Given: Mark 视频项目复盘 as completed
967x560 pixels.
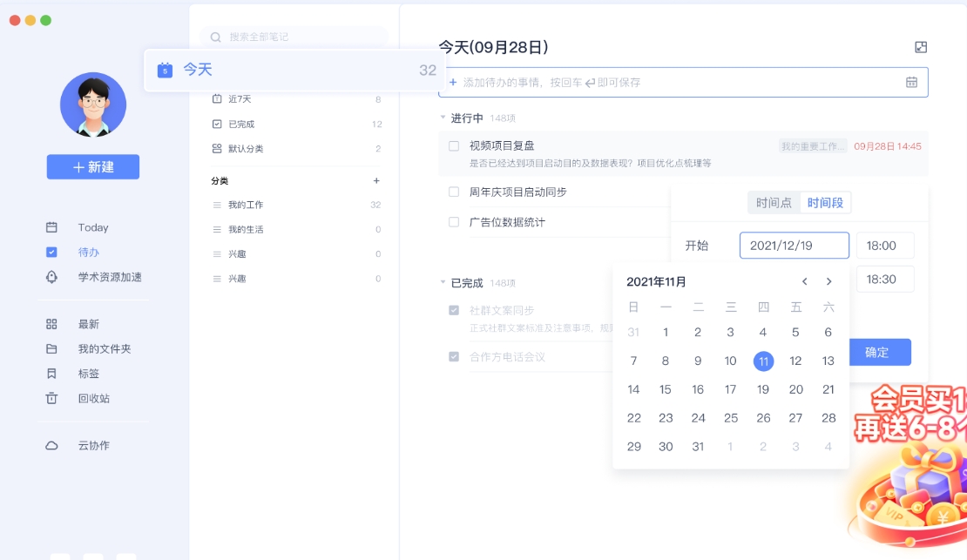Looking at the screenshot, I should pyautogui.click(x=453, y=145).
